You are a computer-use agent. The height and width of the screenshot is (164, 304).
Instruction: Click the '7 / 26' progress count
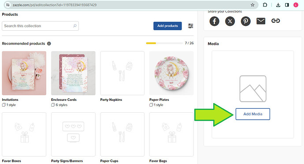pos(189,43)
